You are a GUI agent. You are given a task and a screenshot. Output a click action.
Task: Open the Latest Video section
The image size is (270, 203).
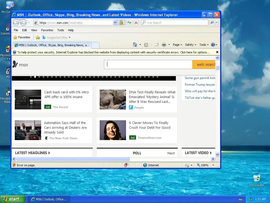tap(198, 153)
